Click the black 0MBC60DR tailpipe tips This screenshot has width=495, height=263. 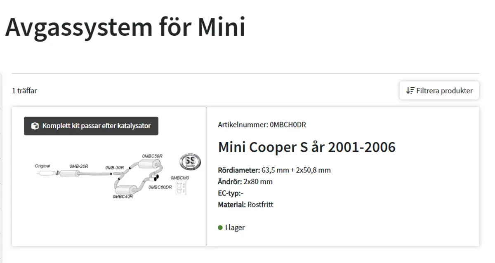pos(157,178)
